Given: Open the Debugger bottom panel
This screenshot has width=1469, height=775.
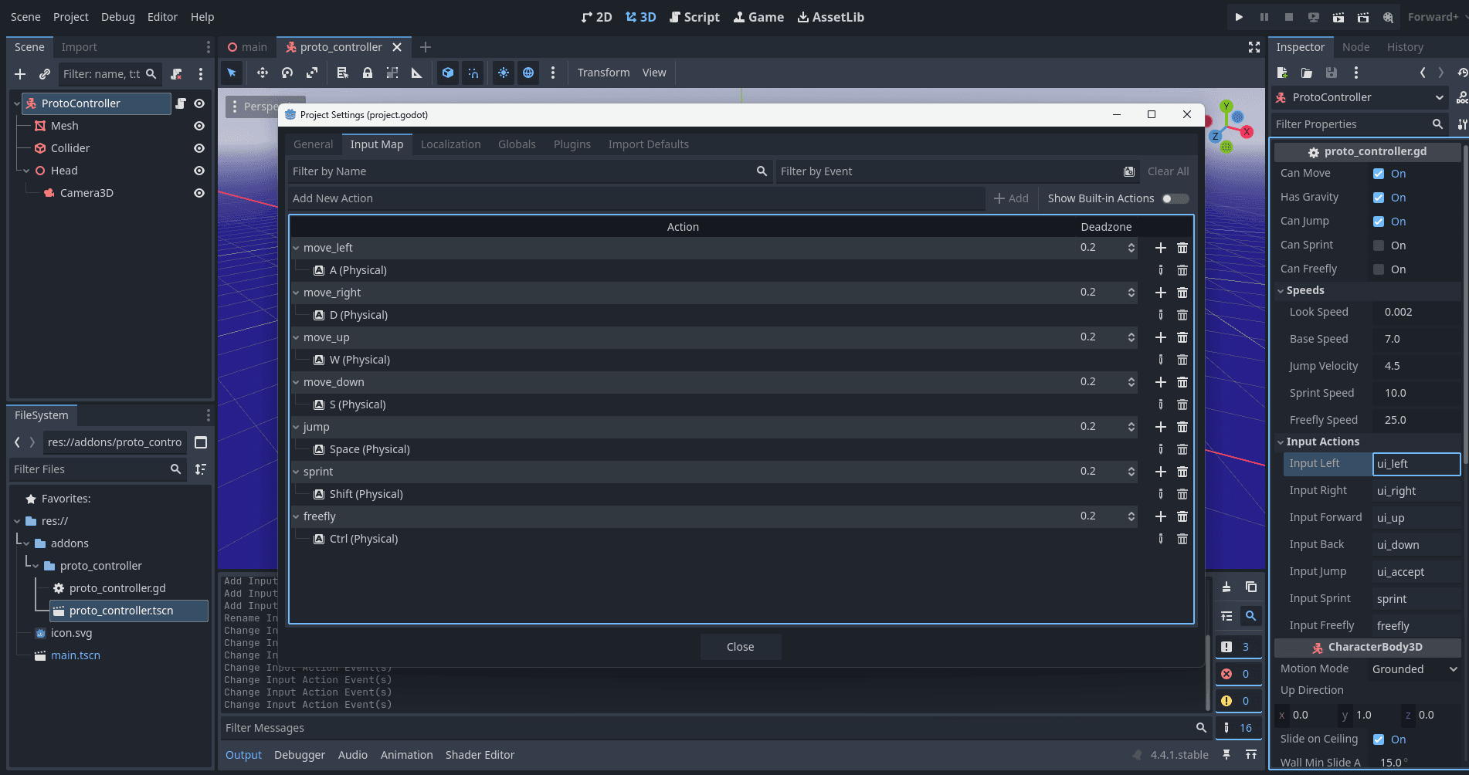Looking at the screenshot, I should pyautogui.click(x=300, y=755).
